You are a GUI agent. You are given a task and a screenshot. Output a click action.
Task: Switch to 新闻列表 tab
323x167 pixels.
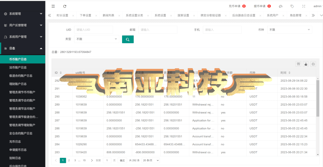click(109, 15)
